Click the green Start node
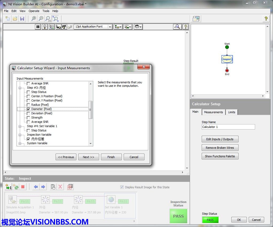Viewport: 273px width, 227px height. click(x=227, y=47)
